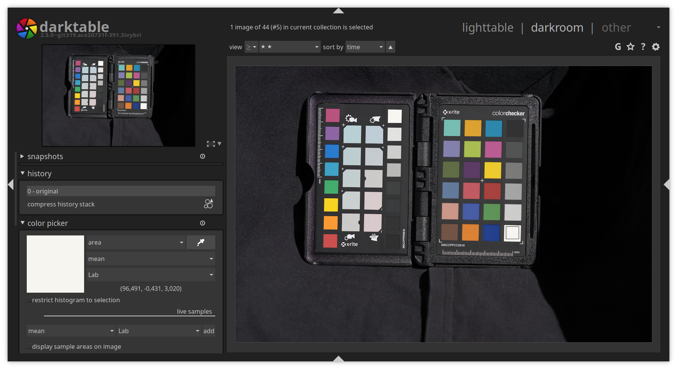Open the other views dropdown arrow

[658, 27]
